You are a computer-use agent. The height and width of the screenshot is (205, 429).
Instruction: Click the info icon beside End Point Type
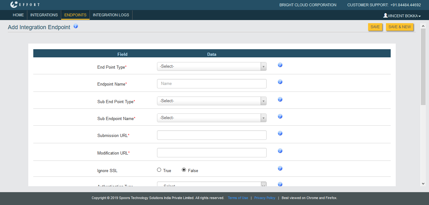coord(280,65)
